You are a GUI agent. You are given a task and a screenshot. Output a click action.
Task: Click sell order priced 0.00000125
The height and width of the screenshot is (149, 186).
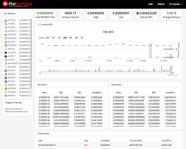[x=71, y=104]
